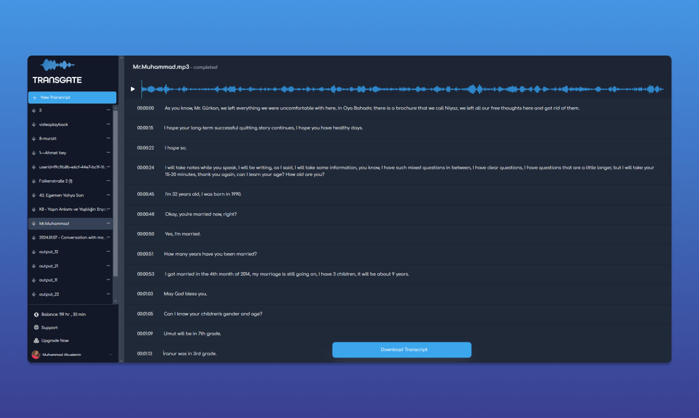The image size is (699, 418).
Task: Download the transcript
Action: point(402,350)
